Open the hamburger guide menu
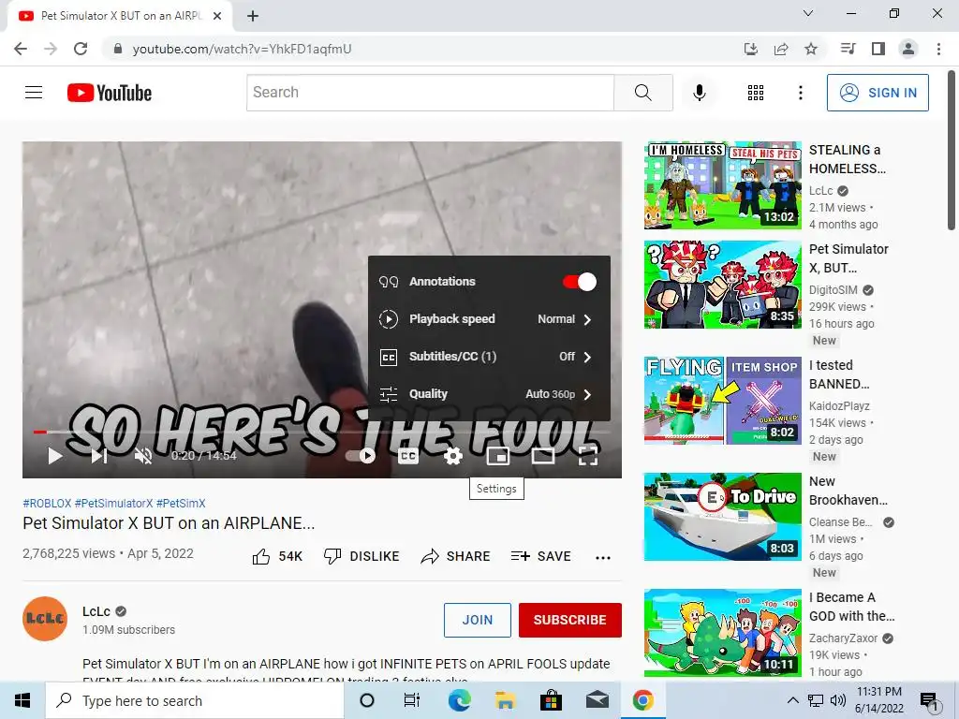Viewport: 959px width, 719px height. [x=34, y=93]
